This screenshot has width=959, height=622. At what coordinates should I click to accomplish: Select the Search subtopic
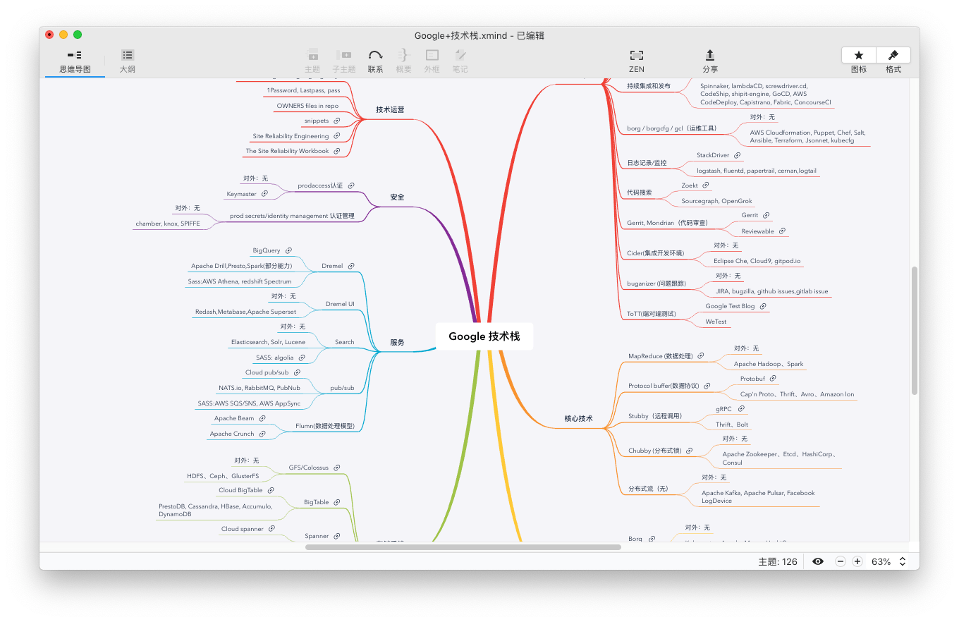click(345, 342)
